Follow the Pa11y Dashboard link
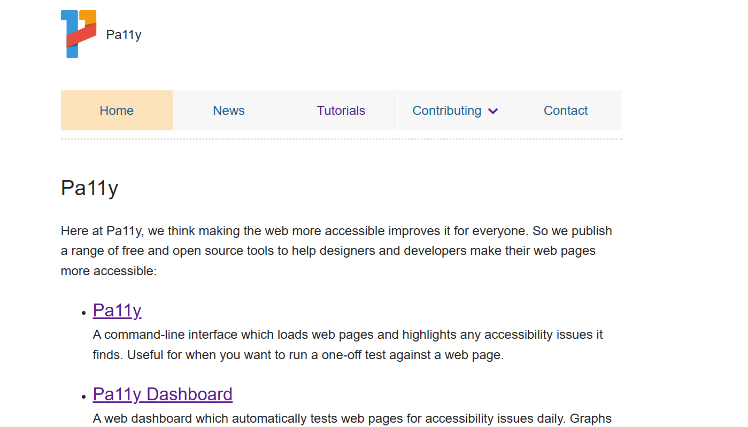748x427 pixels. point(163,394)
